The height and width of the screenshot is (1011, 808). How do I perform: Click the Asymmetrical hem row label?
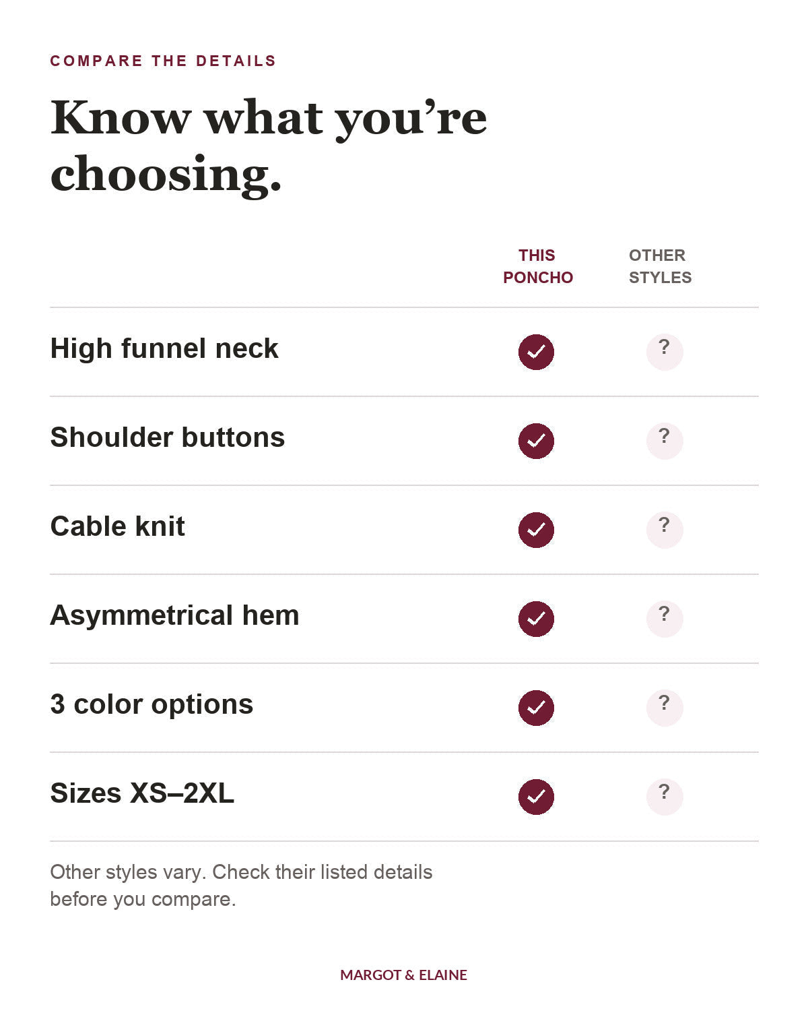(174, 615)
